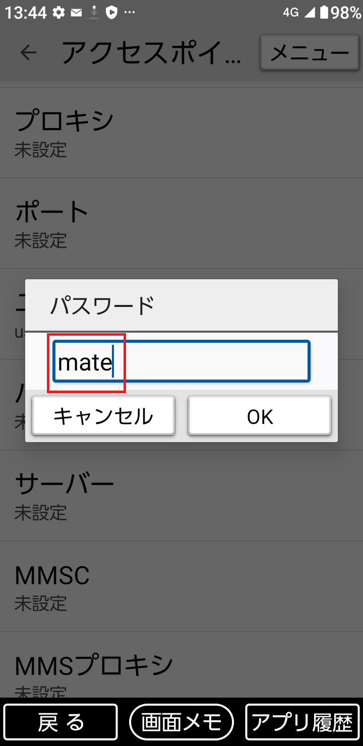Open the メニュー button
Screen dimensions: 363x746
(310, 52)
